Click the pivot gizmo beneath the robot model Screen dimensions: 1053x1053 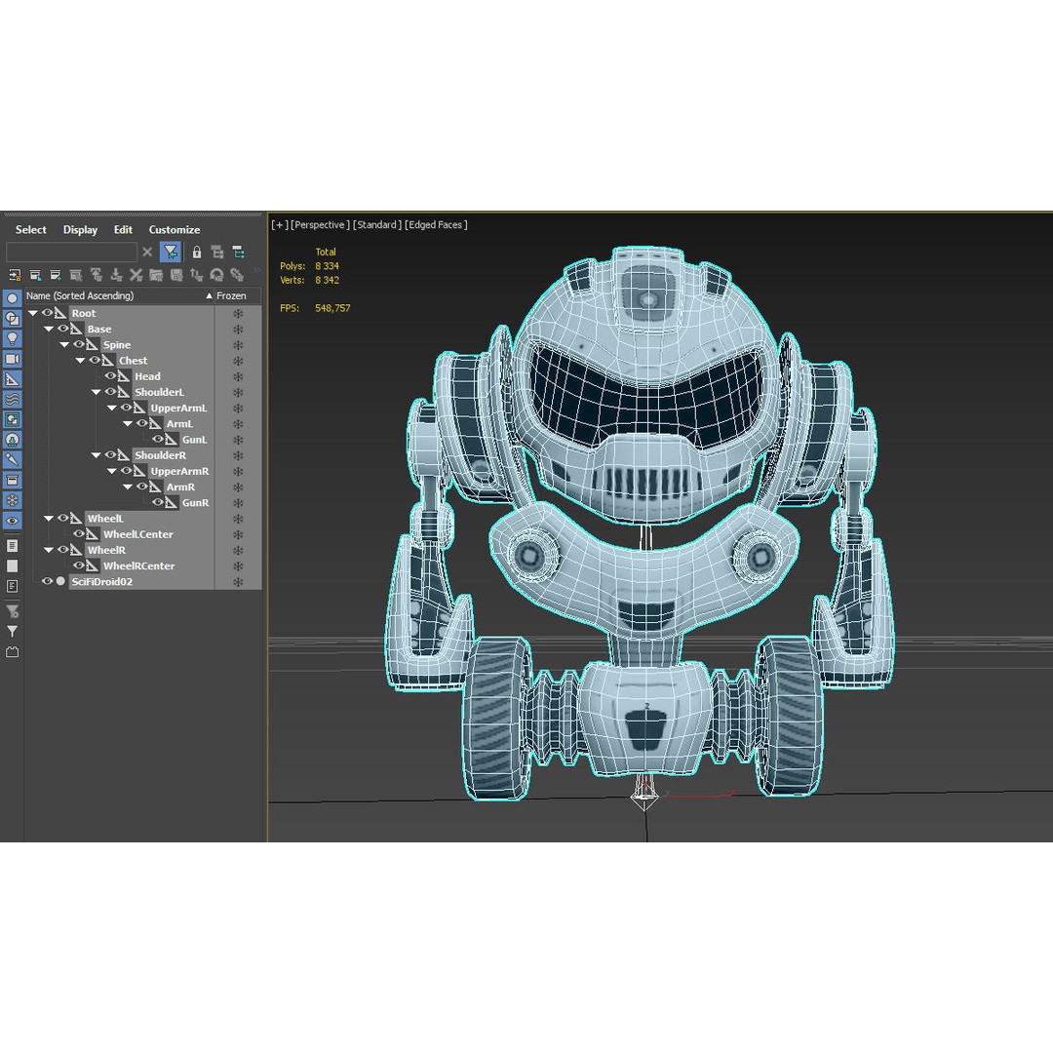(x=644, y=797)
